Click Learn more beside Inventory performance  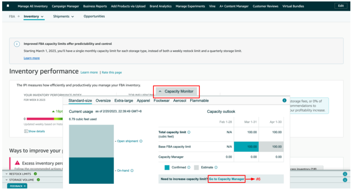[x=89, y=73]
